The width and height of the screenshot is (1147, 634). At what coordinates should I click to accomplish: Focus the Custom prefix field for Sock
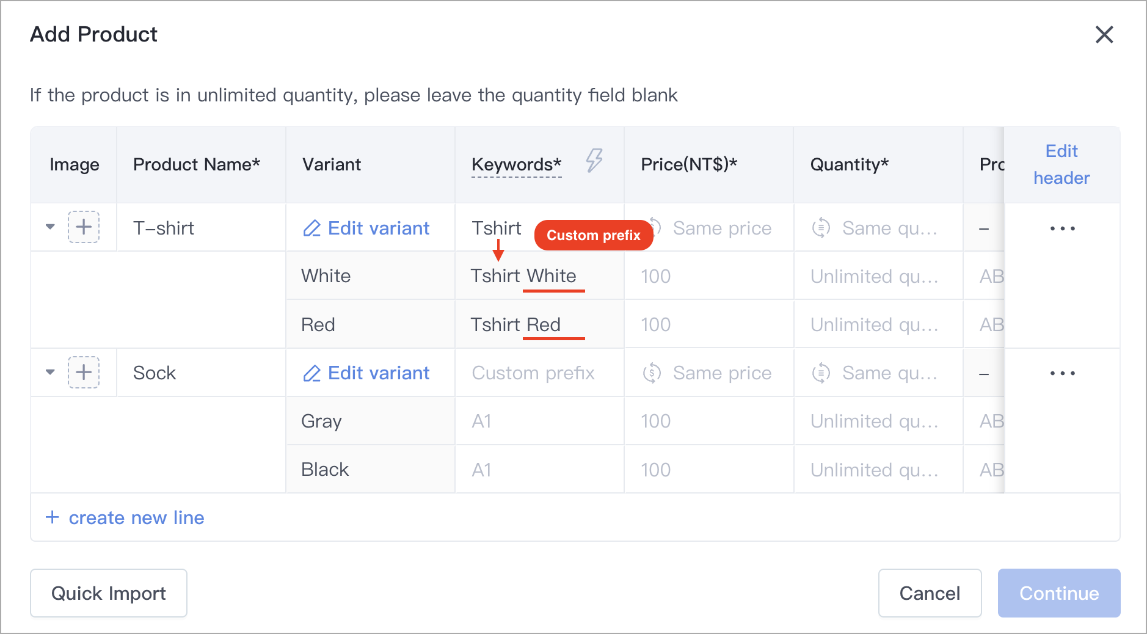[539, 373]
